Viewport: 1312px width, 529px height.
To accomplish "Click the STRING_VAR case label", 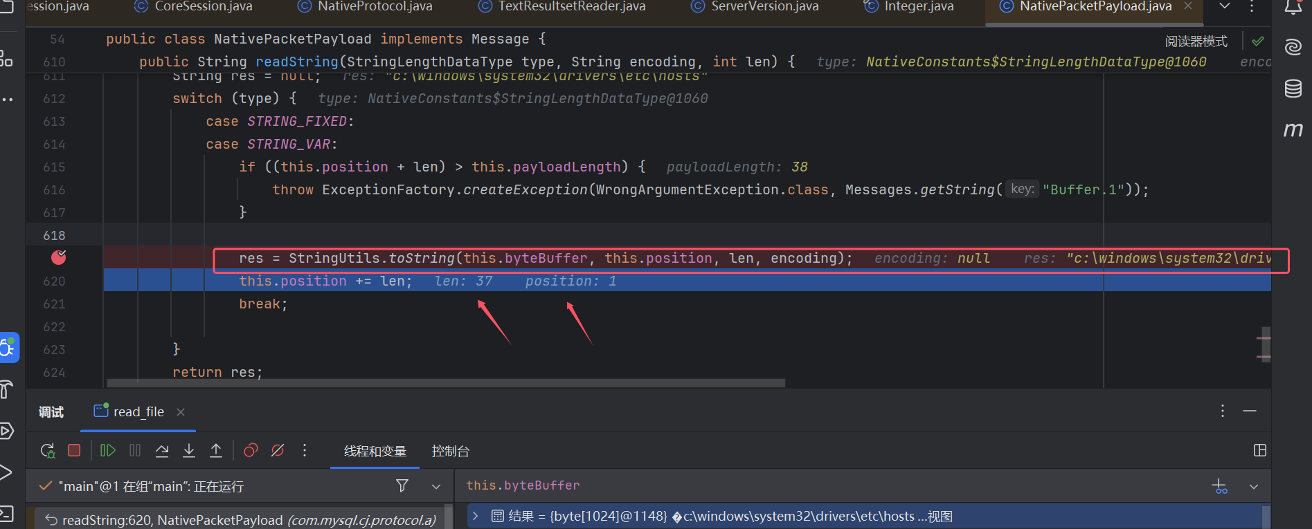I will click(289, 144).
